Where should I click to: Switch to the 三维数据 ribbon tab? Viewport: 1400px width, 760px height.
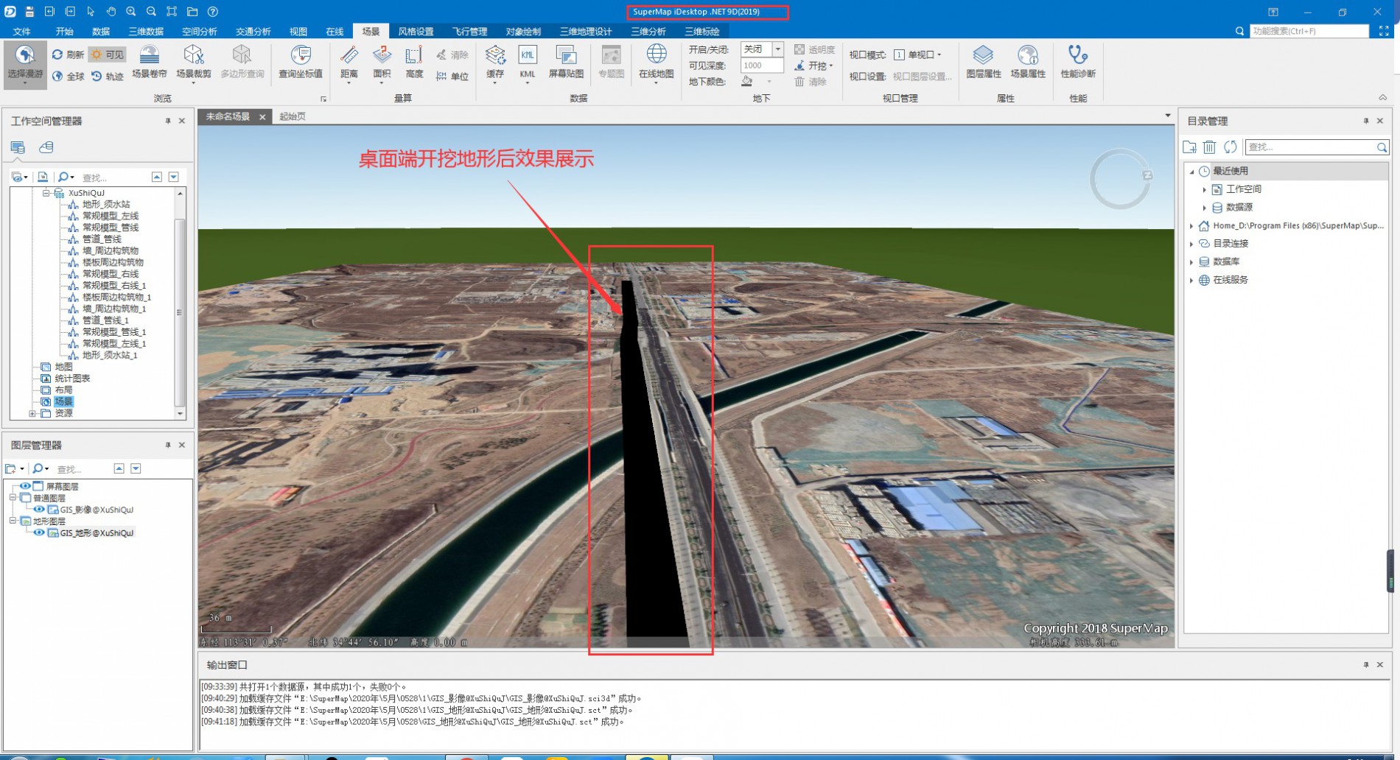(146, 31)
